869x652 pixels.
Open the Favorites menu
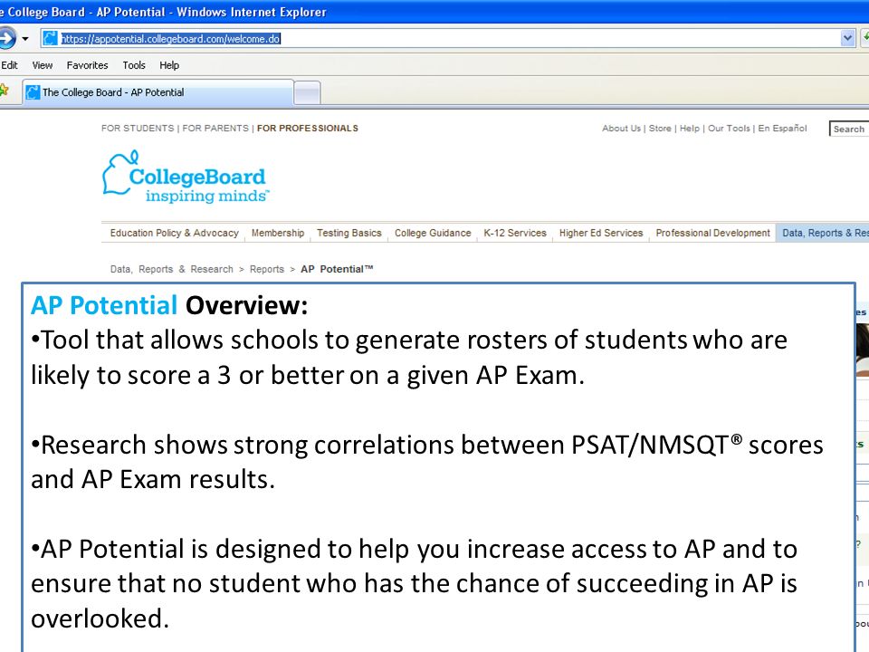coord(87,65)
